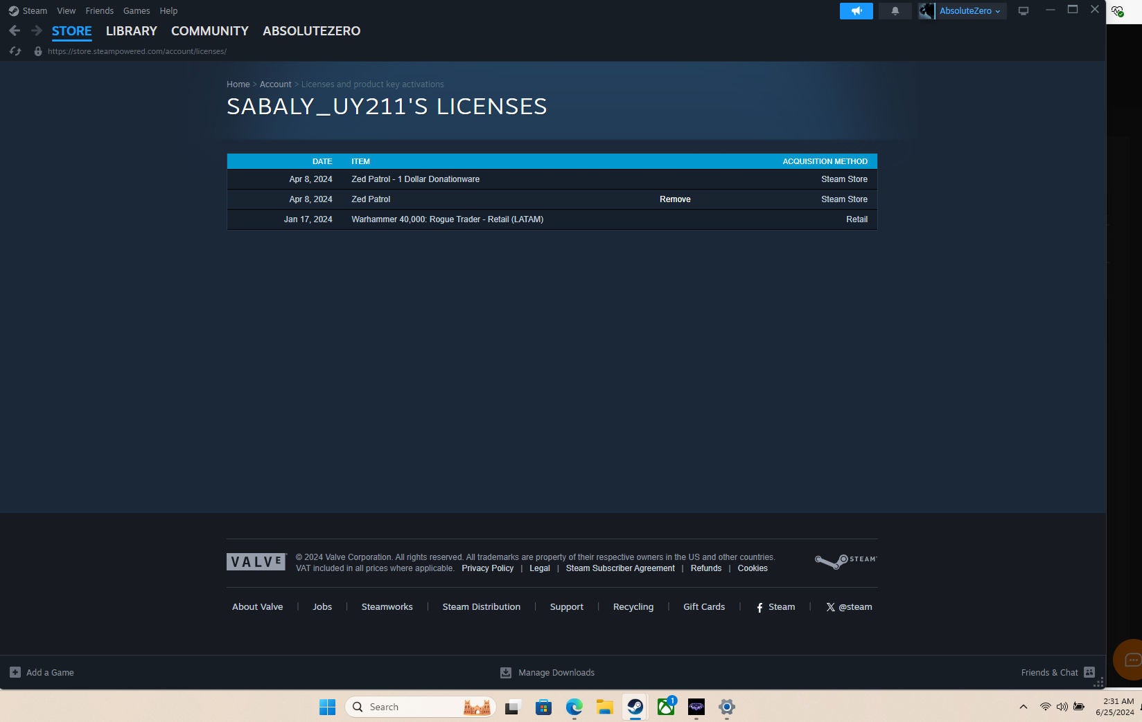Screen dimensions: 1142x722
Task: Click the Account breadcrumb link
Action: tap(275, 84)
